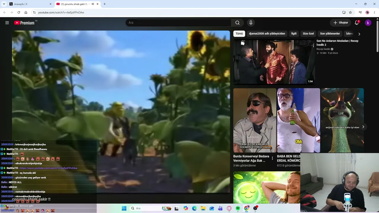Open the media controls in Chrome toolbar

(x=360, y=12)
